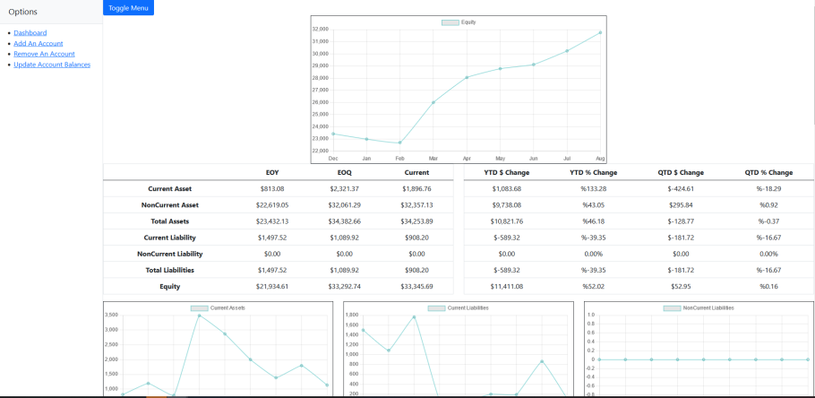Screen dimensions: 815x398
Task: Select the Equity row label in table
Action: coord(169,287)
